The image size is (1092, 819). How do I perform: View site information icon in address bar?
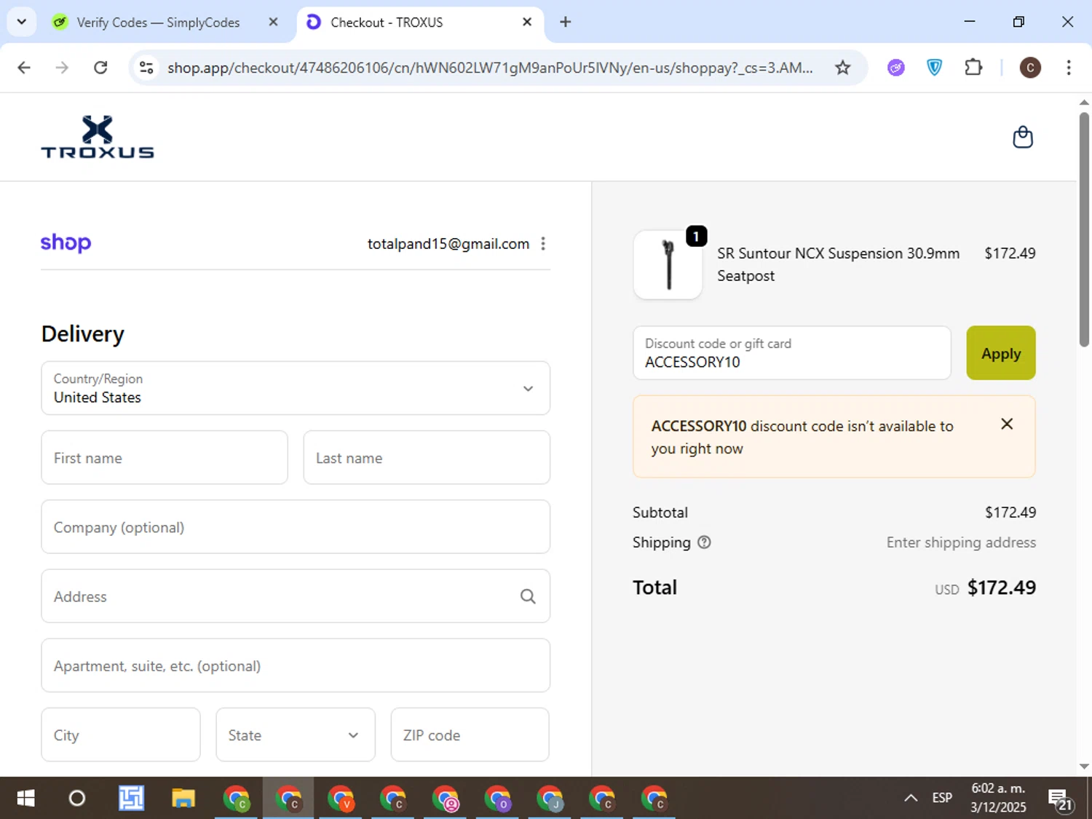point(146,68)
